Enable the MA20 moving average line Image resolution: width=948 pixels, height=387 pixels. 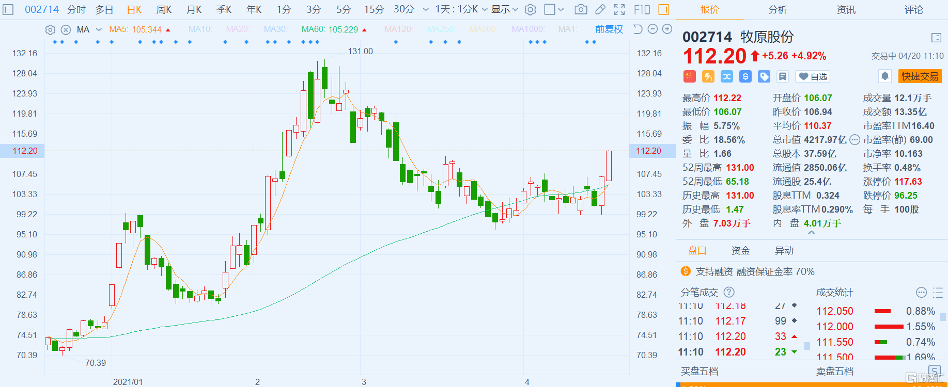238,29
